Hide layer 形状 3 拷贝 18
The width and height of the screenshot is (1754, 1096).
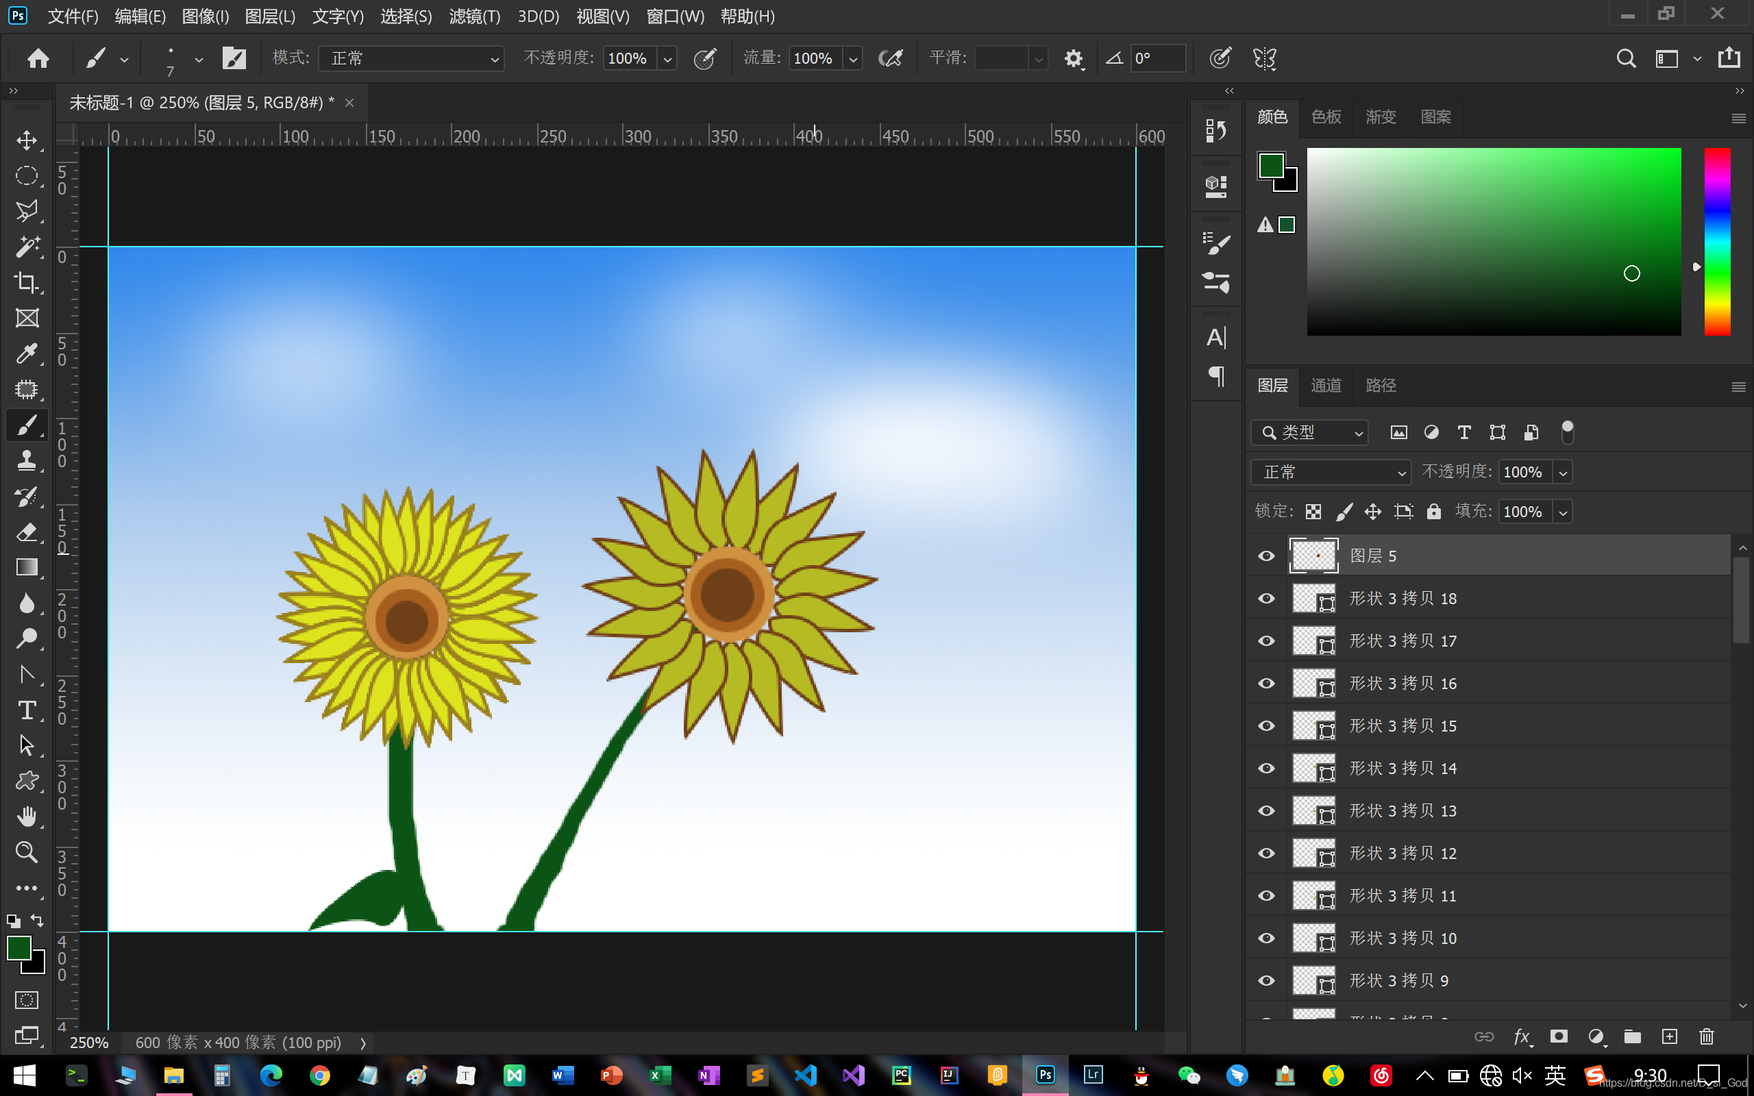[x=1266, y=599]
